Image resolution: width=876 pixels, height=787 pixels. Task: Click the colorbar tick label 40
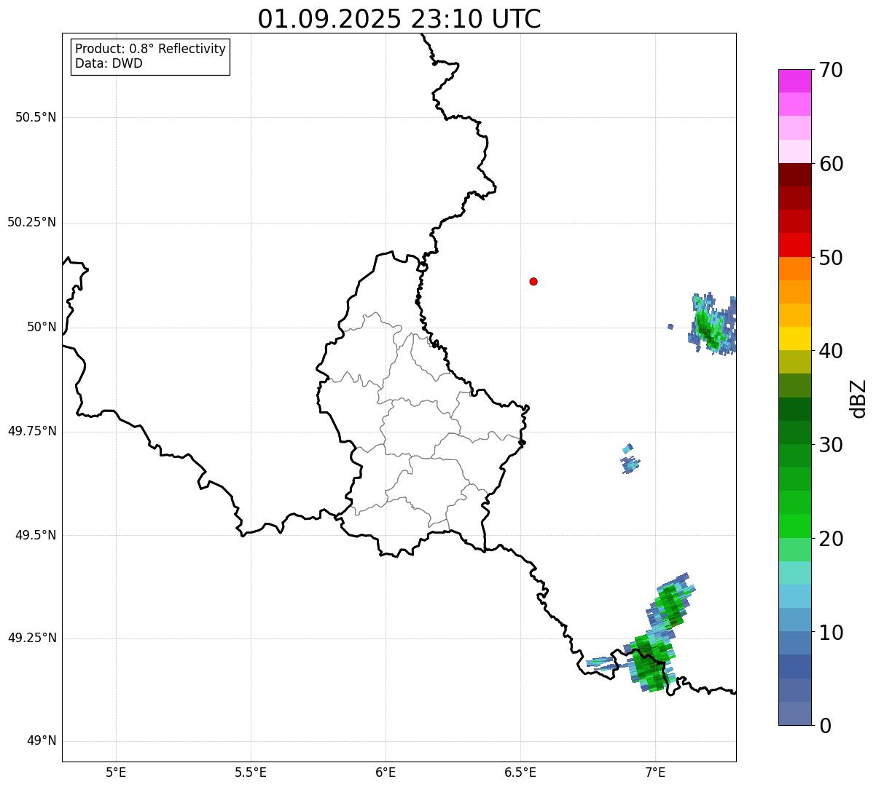tap(831, 351)
